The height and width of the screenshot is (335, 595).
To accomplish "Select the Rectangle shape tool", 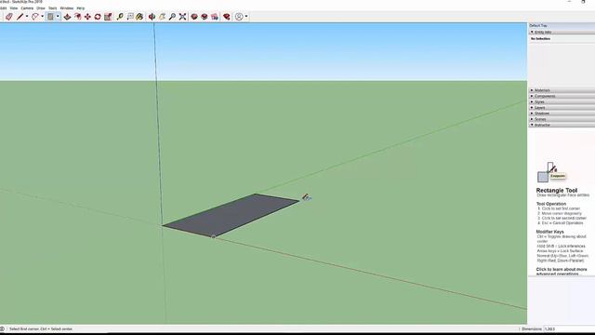I will [x=50, y=17].
